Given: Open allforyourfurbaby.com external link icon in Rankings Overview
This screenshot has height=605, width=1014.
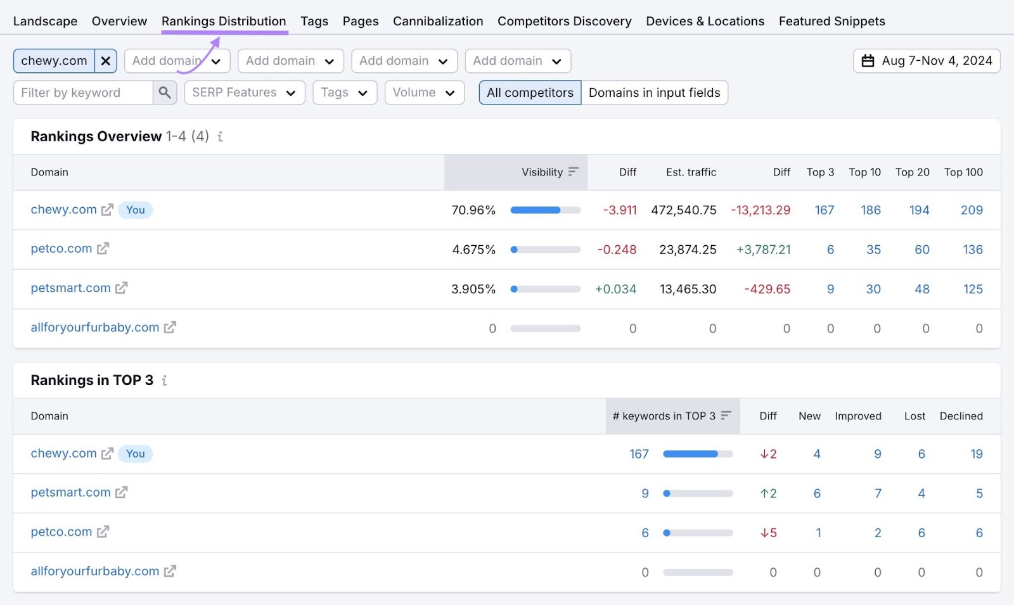Looking at the screenshot, I should 170,328.
